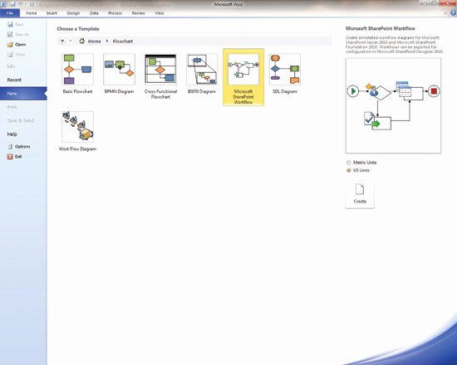The width and height of the screenshot is (457, 365).
Task: Click the red Exit icon
Action: pyautogui.click(x=10, y=157)
